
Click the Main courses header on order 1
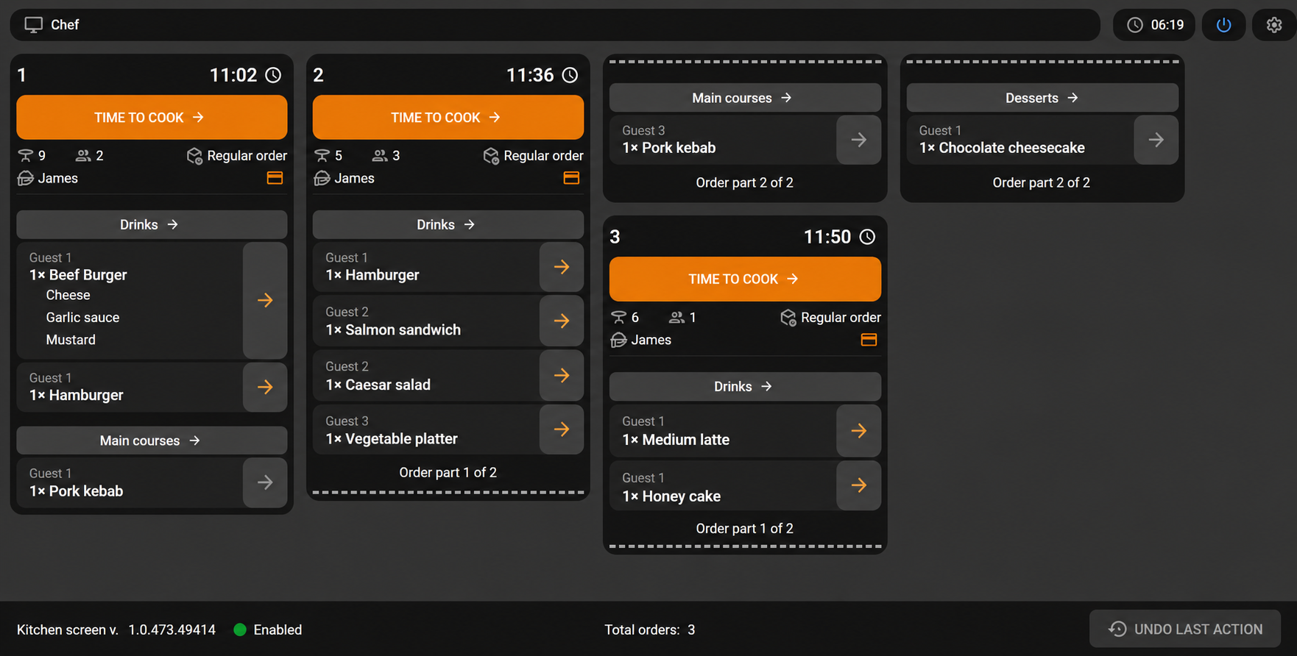coord(152,441)
